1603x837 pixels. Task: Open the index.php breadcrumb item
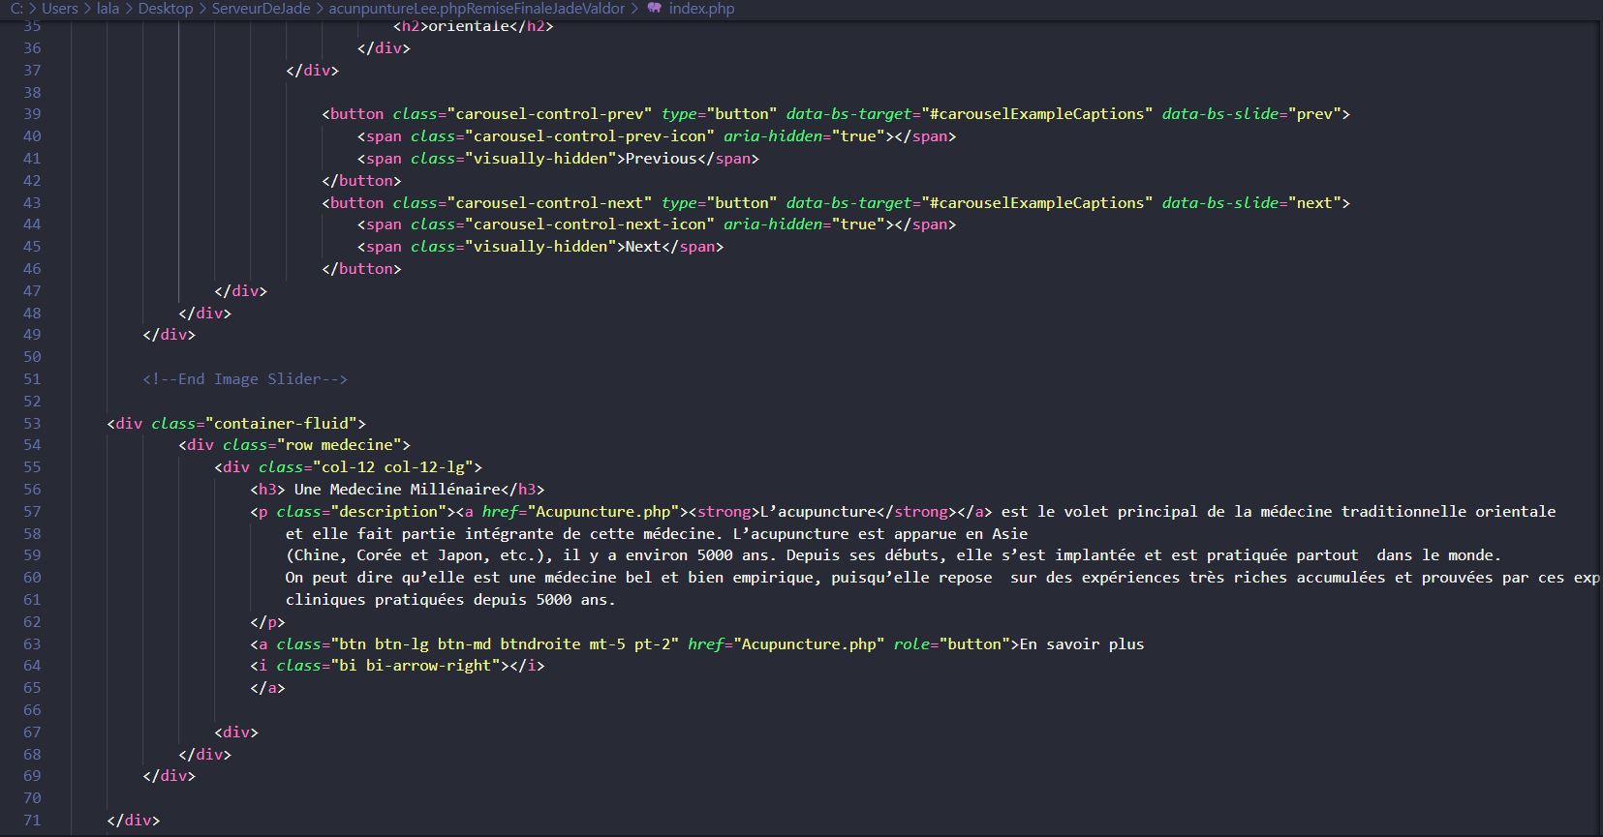(x=701, y=8)
